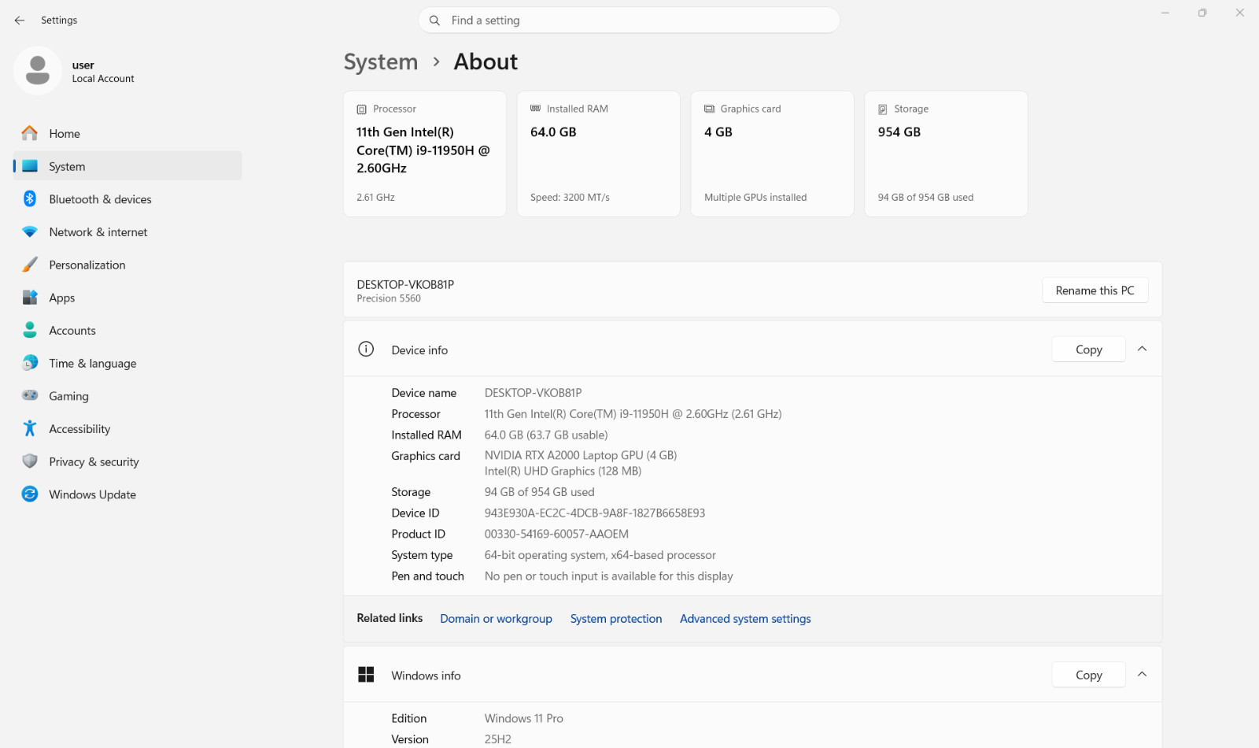Click the Privacy & security shield icon
The image size is (1259, 748).
(30, 461)
